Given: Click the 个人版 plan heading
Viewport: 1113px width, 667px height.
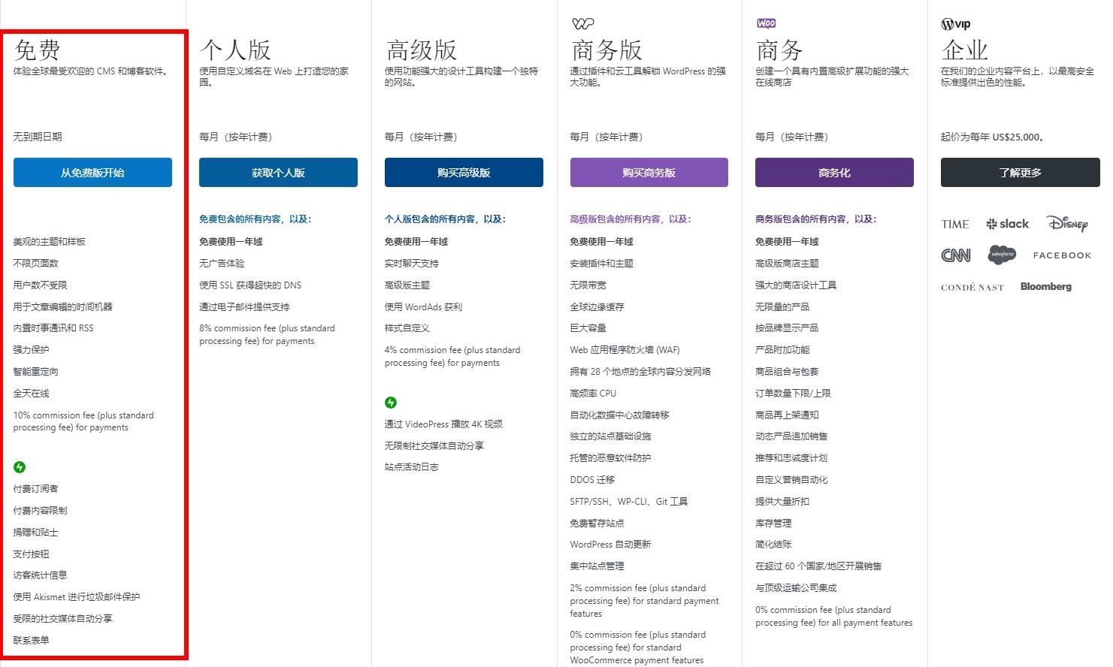Looking at the screenshot, I should pyautogui.click(x=235, y=50).
